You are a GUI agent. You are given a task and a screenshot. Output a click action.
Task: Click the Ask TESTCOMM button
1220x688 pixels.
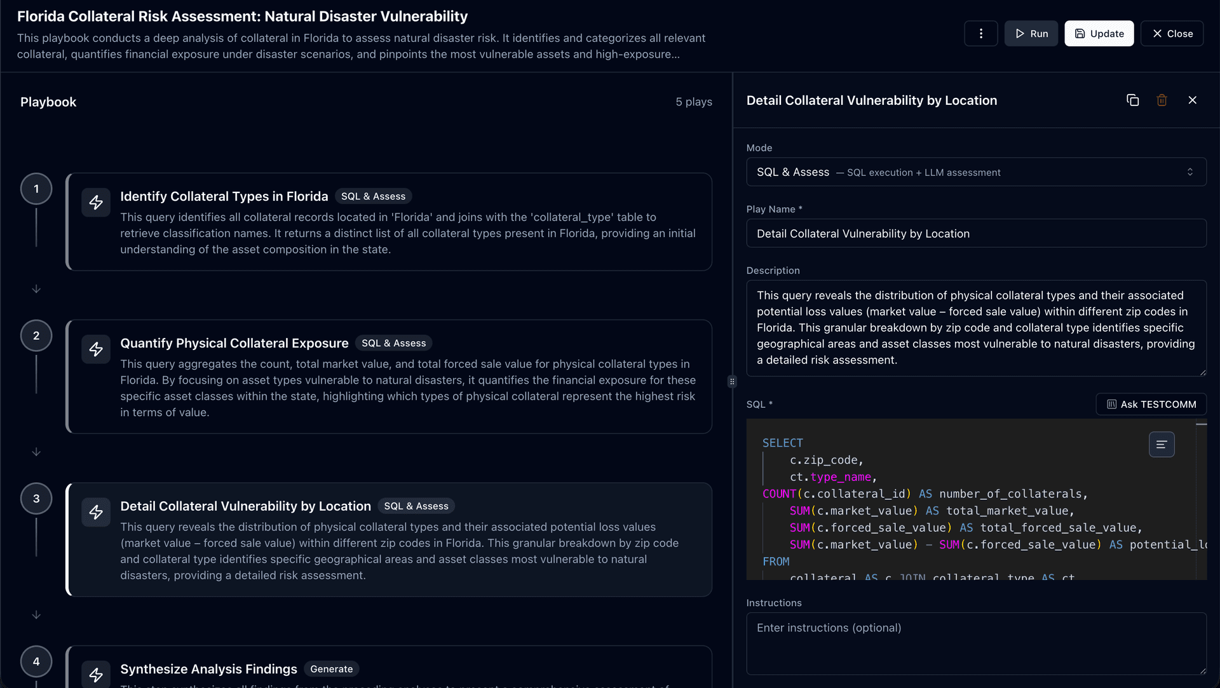[x=1151, y=404]
